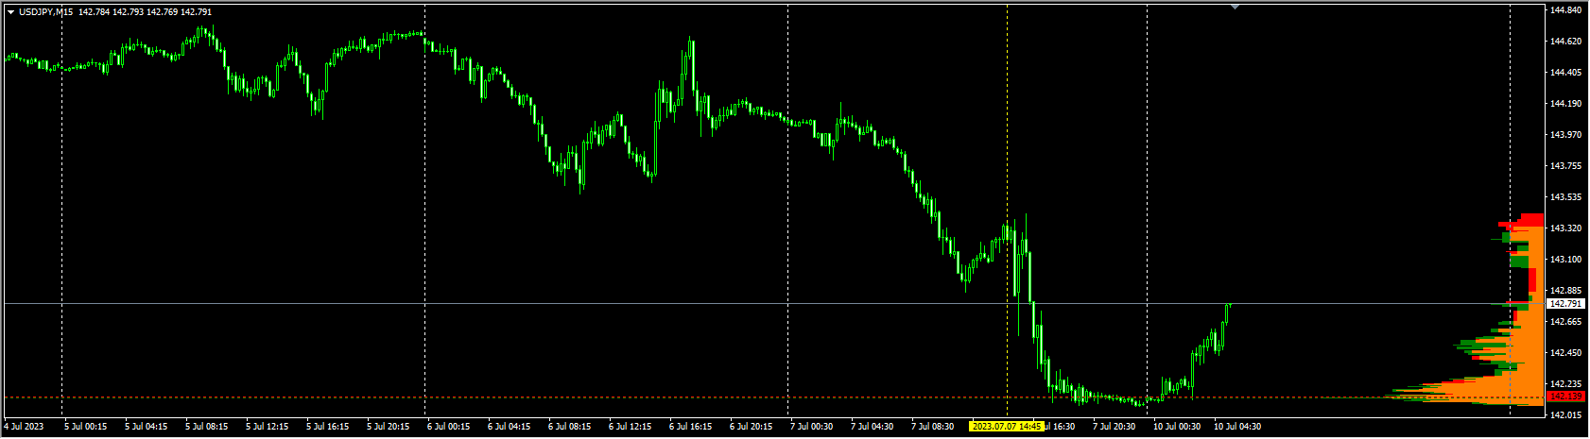Click time label 6 Jul 04:15

509,427
